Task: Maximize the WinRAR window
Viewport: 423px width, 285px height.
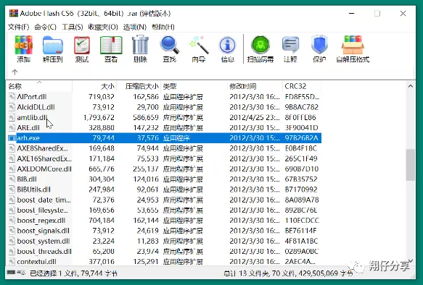Action: point(377,13)
